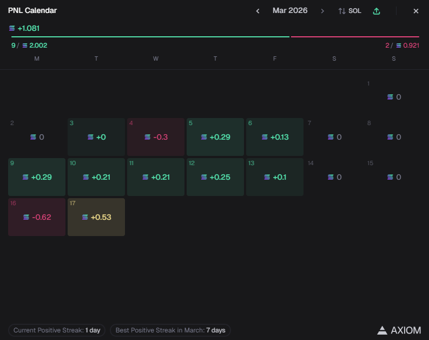
Task: Go to the next month
Action: [322, 11]
